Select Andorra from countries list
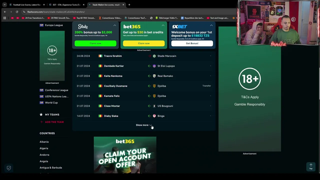 (x=44, y=155)
